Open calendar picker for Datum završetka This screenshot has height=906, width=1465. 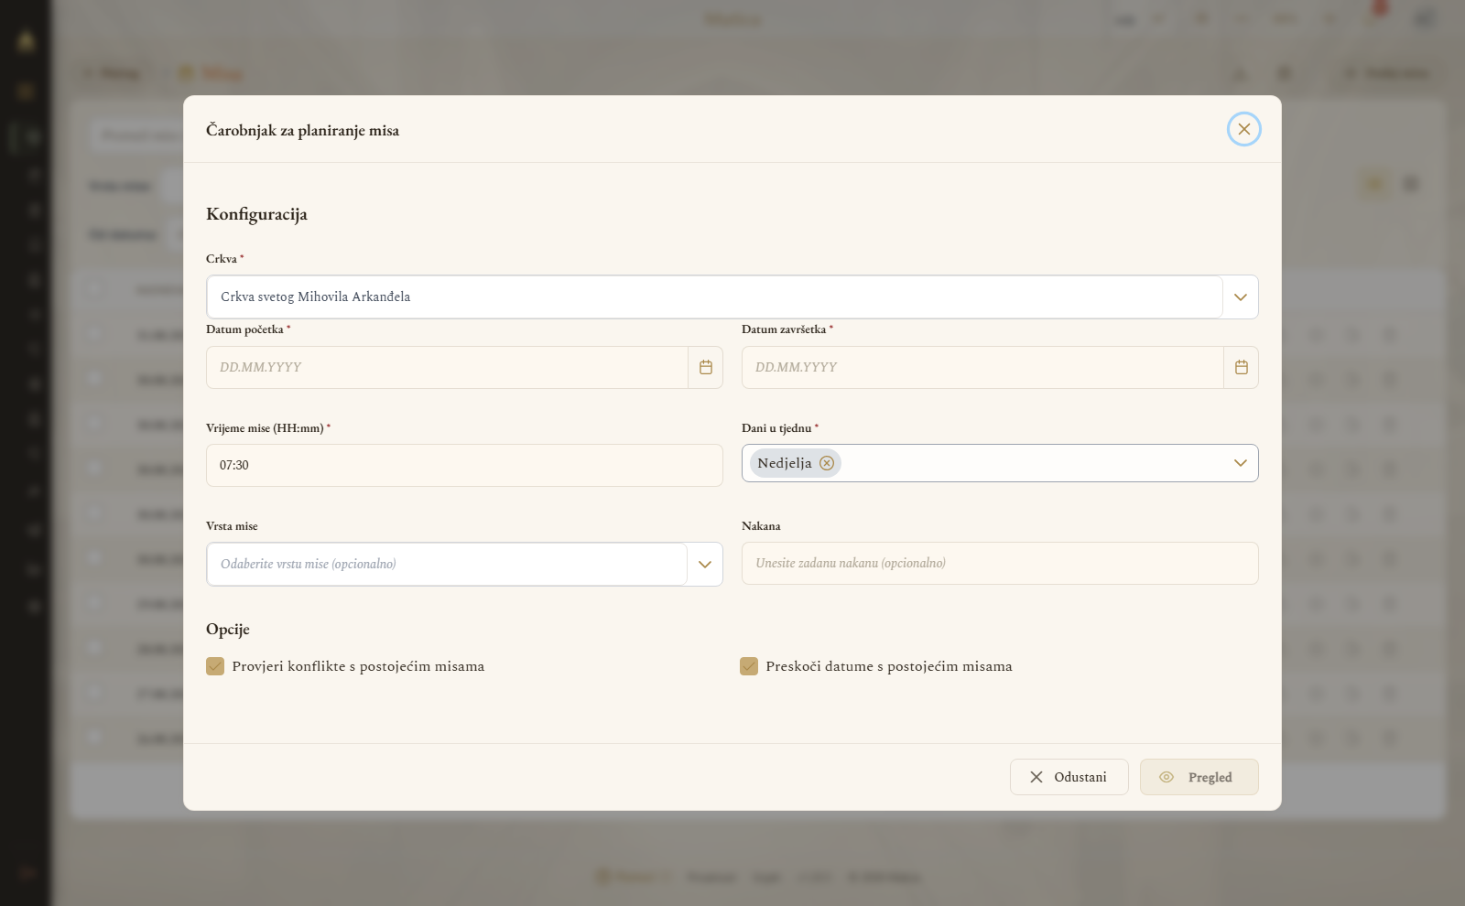(1241, 367)
